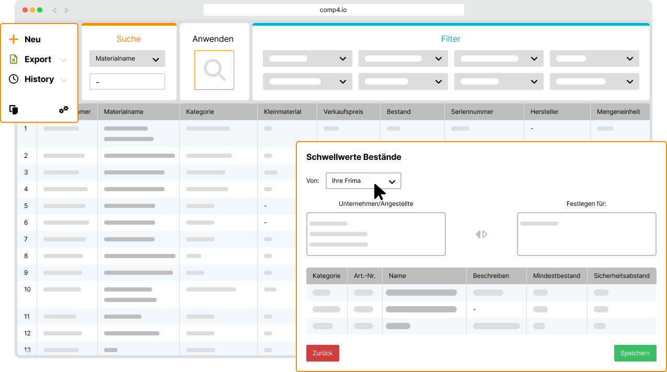667x372 pixels.
Task: Expand the History options chevron
Action: pyautogui.click(x=64, y=79)
